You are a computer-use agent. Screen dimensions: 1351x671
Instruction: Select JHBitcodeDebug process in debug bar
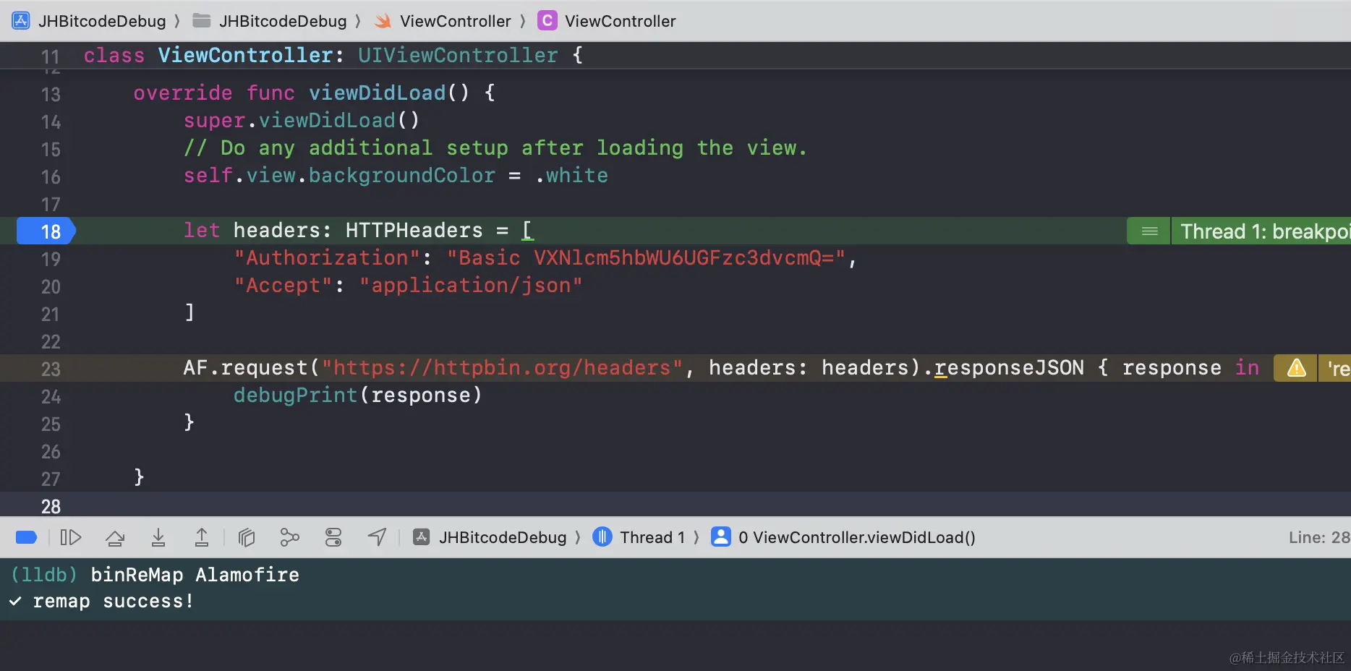[x=503, y=537]
